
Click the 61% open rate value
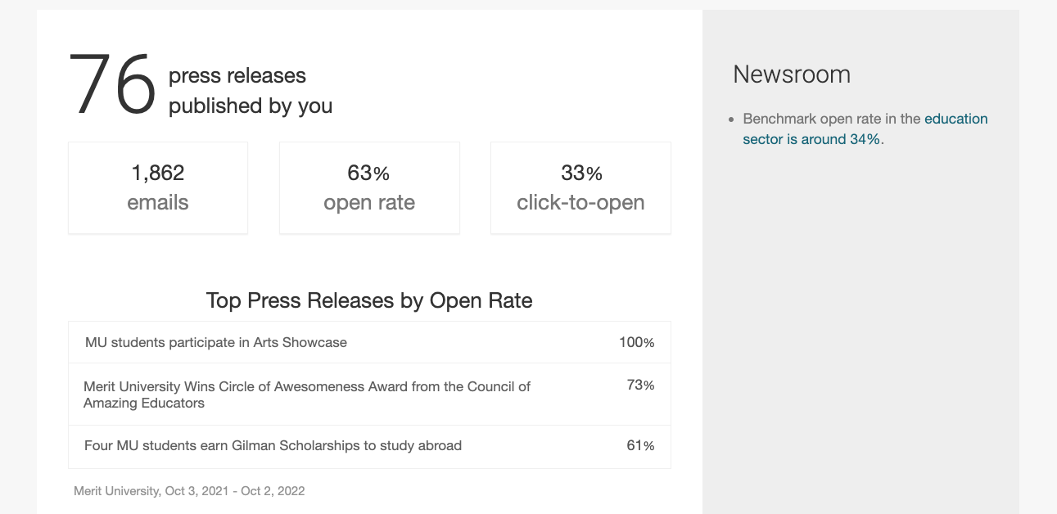(x=640, y=446)
